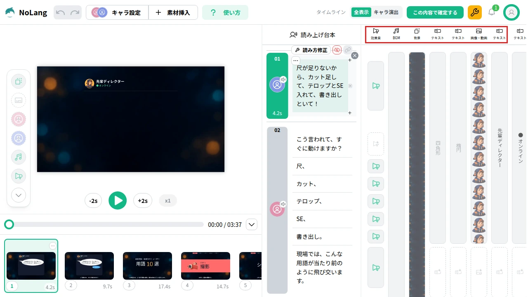The width and height of the screenshot is (528, 297).
Task: Select the subtitle caption icon in left panel
Action: click(19, 100)
